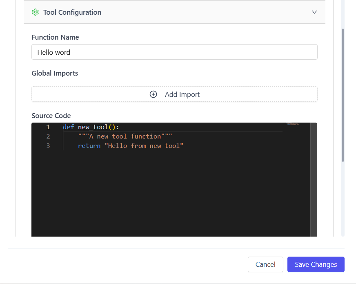
Task: Collapse the Tool Configuration section chevron
Action: pyautogui.click(x=314, y=12)
